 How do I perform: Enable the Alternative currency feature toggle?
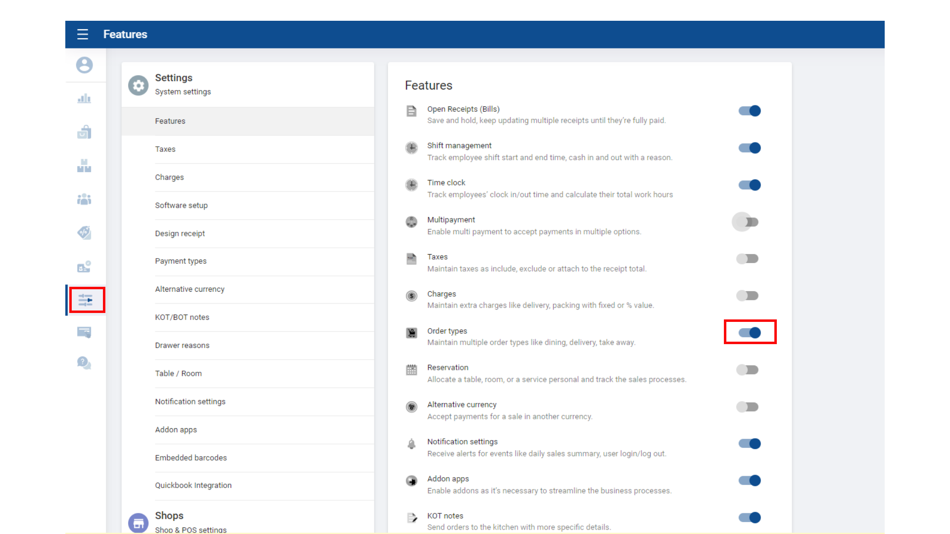[x=747, y=407]
